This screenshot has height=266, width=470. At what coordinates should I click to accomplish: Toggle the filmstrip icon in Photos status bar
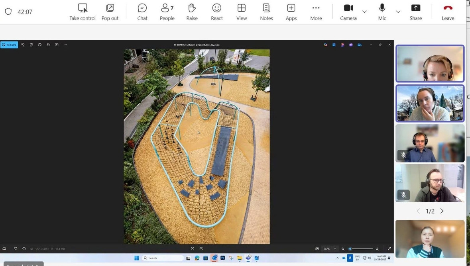pyautogui.click(x=4, y=248)
